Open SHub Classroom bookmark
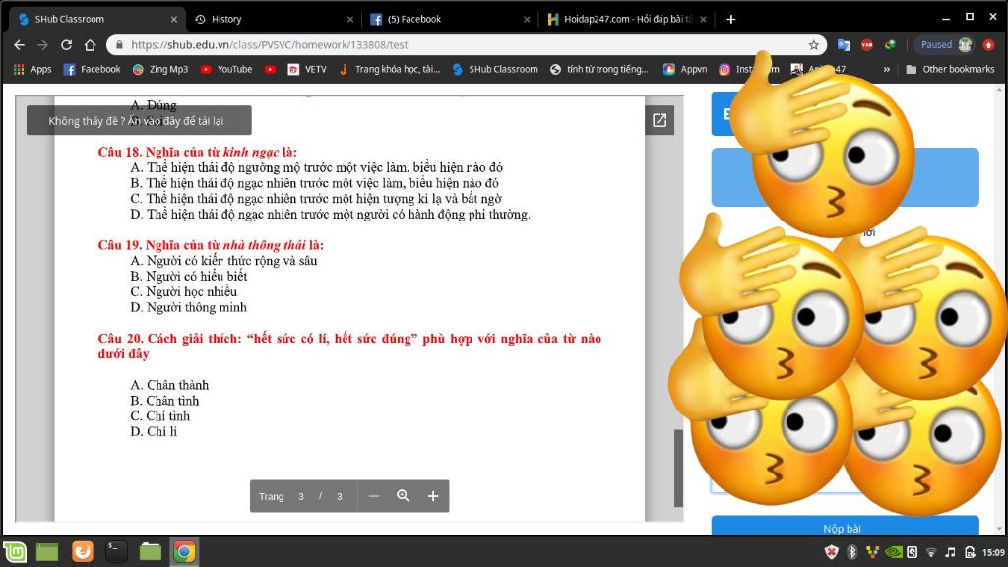The image size is (1008, 567). pos(495,70)
